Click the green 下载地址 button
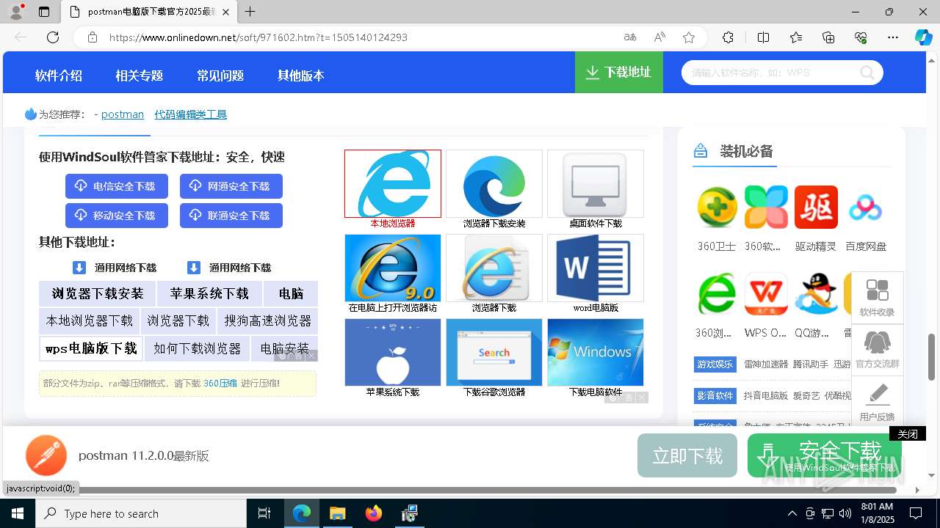Image resolution: width=940 pixels, height=528 pixels. 619,72
